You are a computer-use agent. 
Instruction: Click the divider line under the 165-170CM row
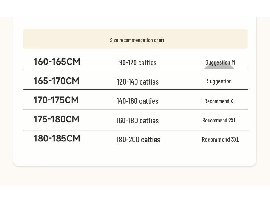pyautogui.click(x=135, y=89)
